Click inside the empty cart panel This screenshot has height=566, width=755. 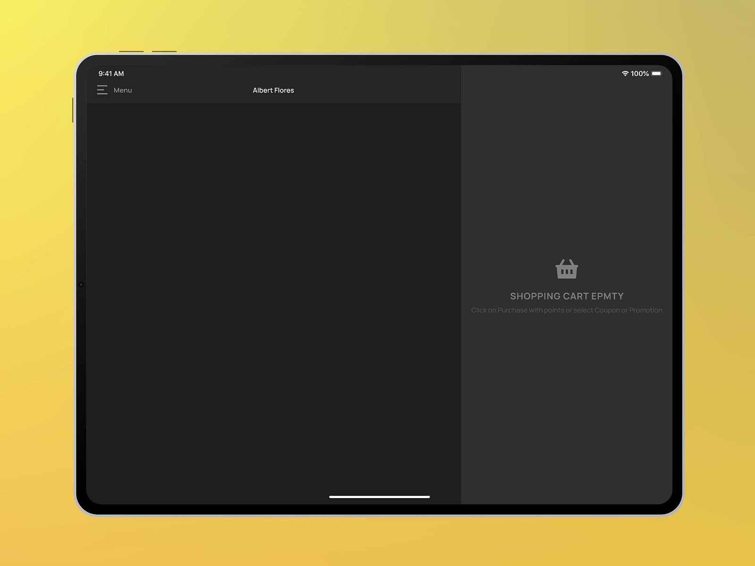(x=566, y=401)
